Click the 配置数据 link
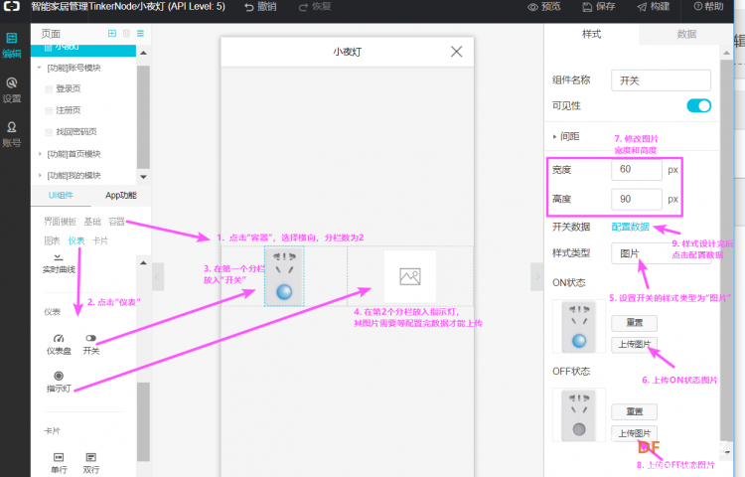This screenshot has width=745, height=477. point(630,227)
